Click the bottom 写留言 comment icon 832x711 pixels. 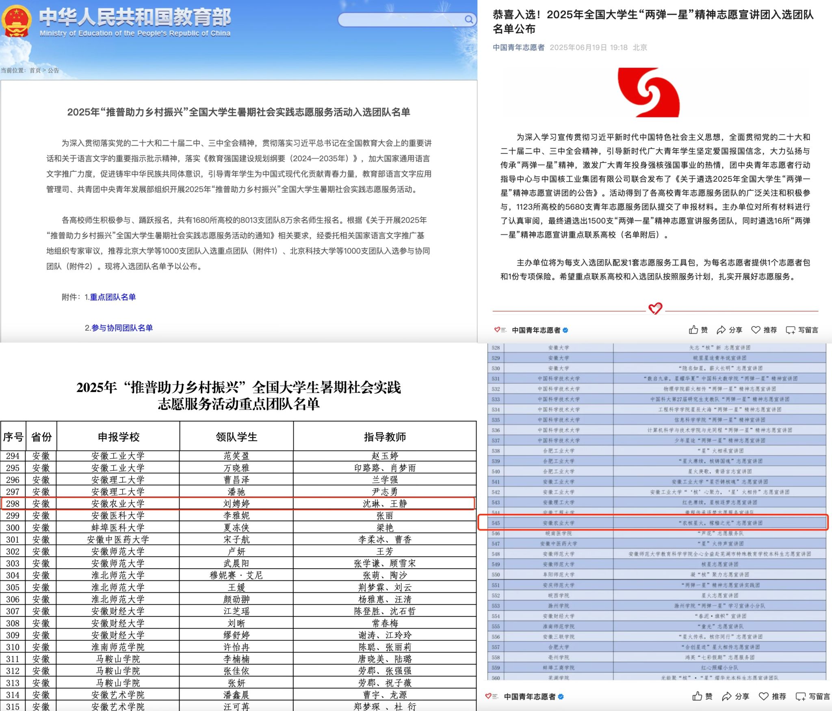(x=800, y=696)
